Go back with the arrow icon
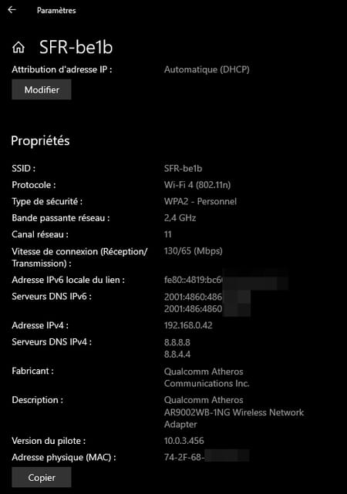 click(12, 10)
